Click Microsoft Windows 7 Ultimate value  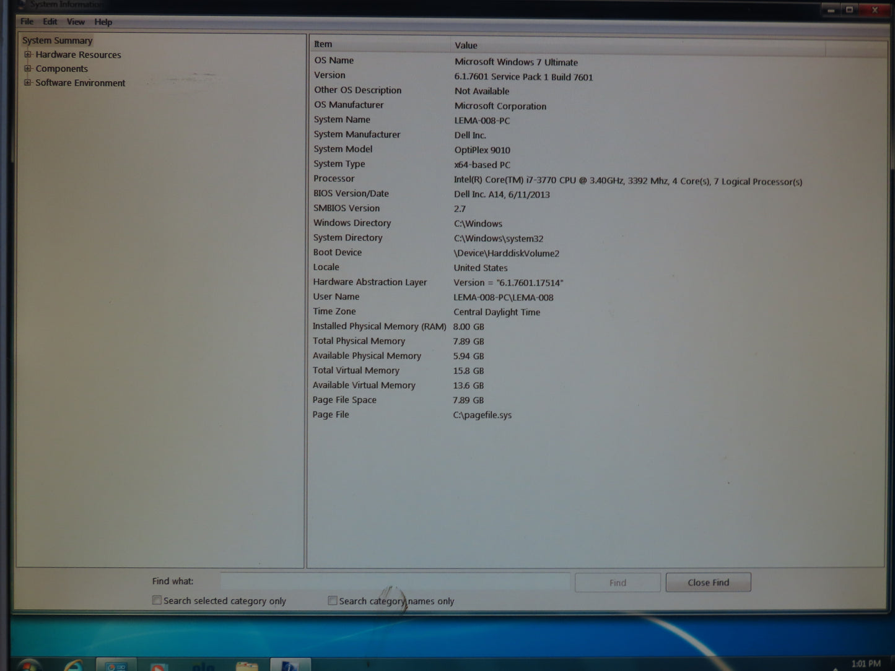516,62
